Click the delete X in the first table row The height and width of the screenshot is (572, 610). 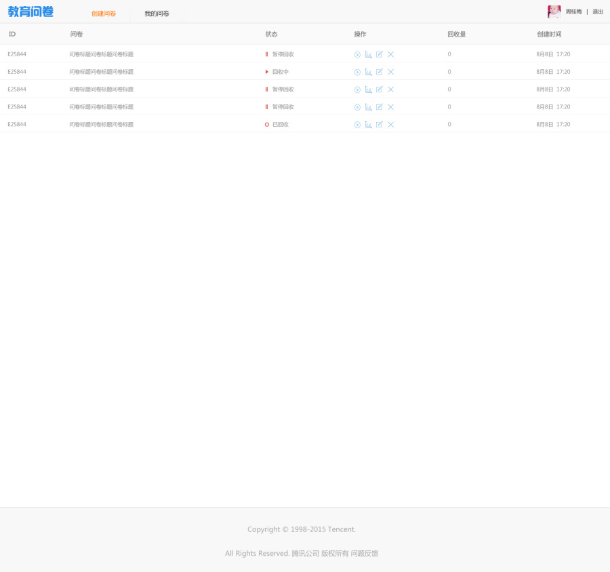390,54
